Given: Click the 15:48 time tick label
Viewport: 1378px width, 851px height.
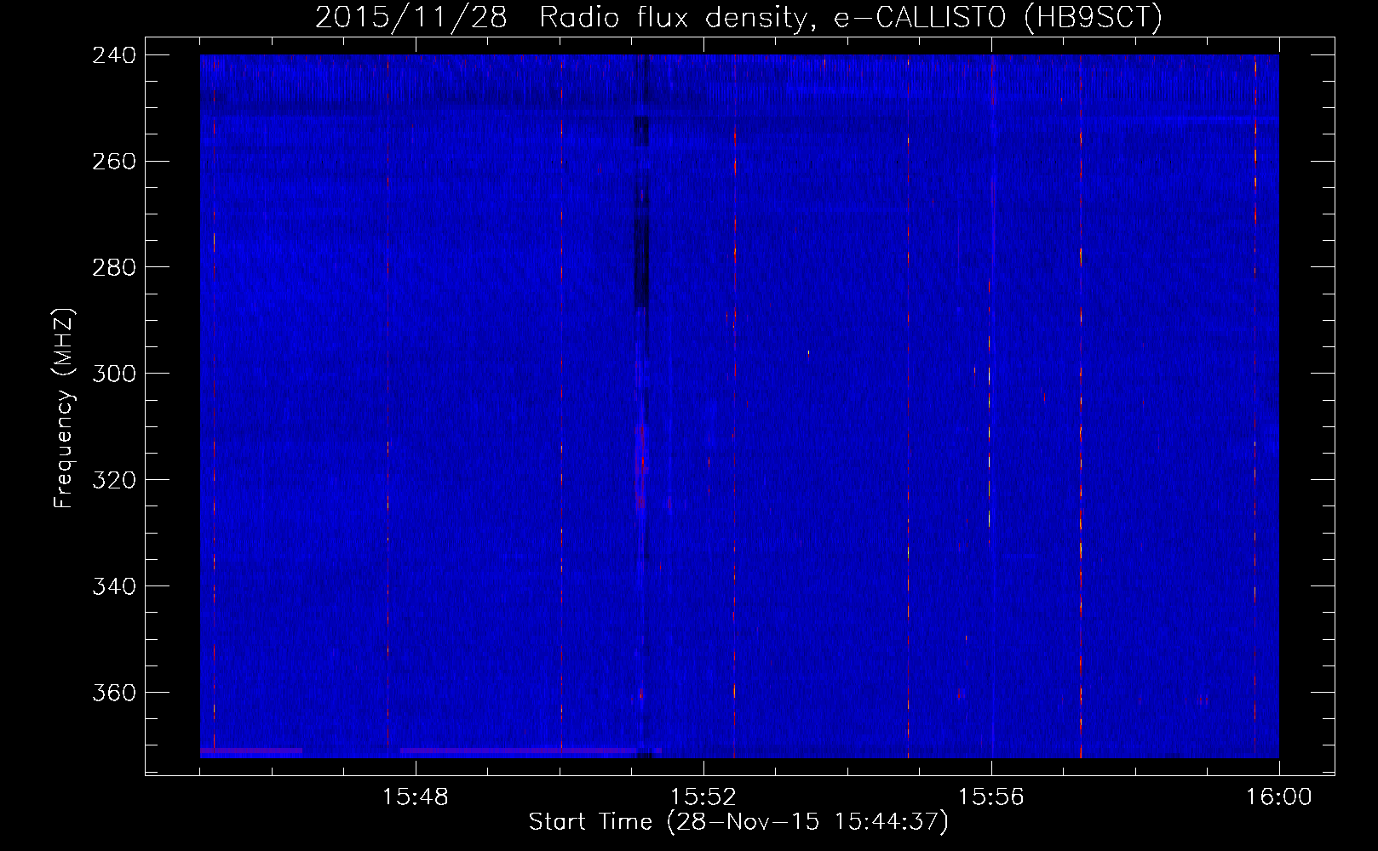Looking at the screenshot, I should 416,797.
